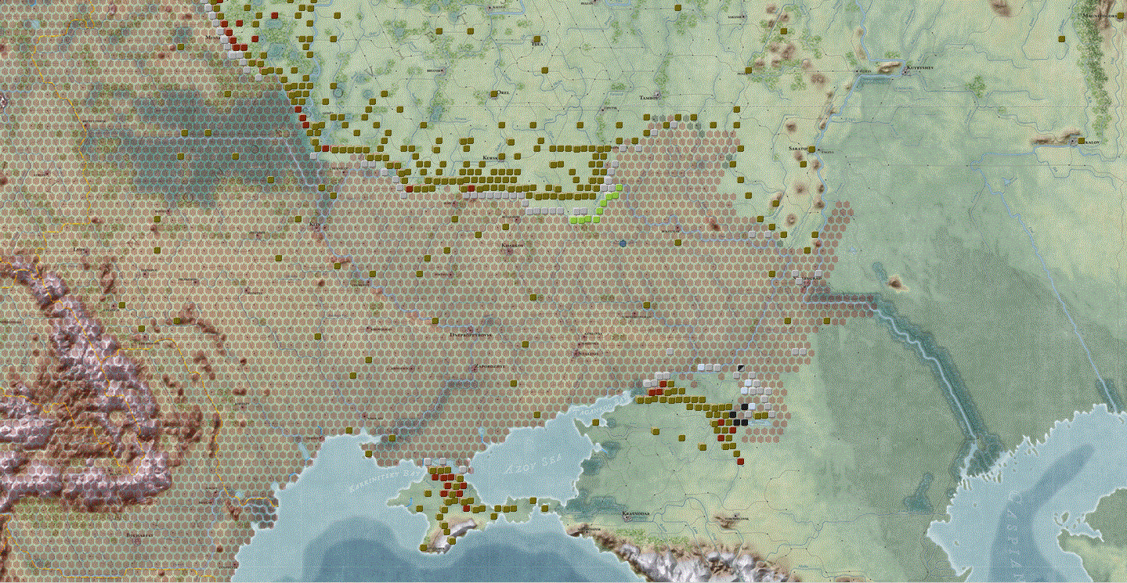Click the Kursk city label
The image size is (1127, 583).
pos(490,157)
